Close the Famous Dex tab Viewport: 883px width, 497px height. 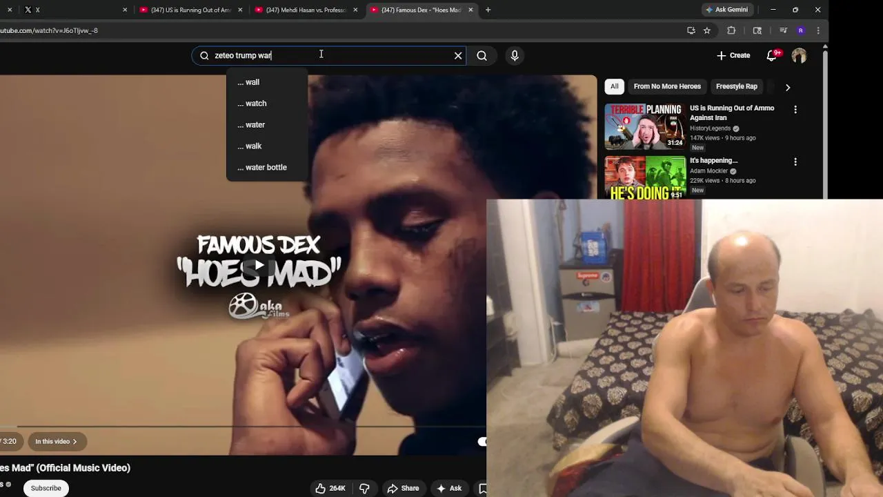(470, 10)
